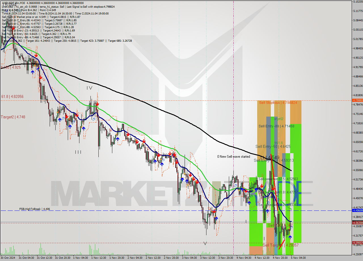Click the '2 Nov 20:30' time axis label
The image size is (363, 261).
171,258
